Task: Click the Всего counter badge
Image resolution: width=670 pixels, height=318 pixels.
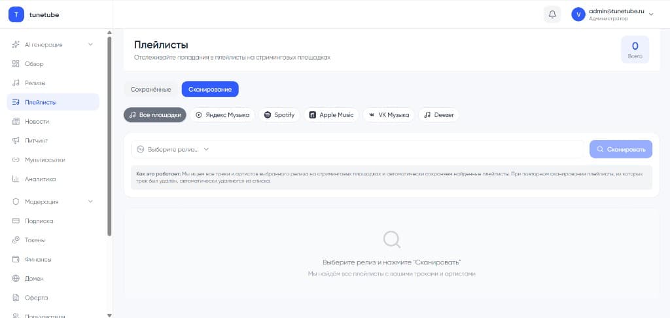Action: pos(635,50)
